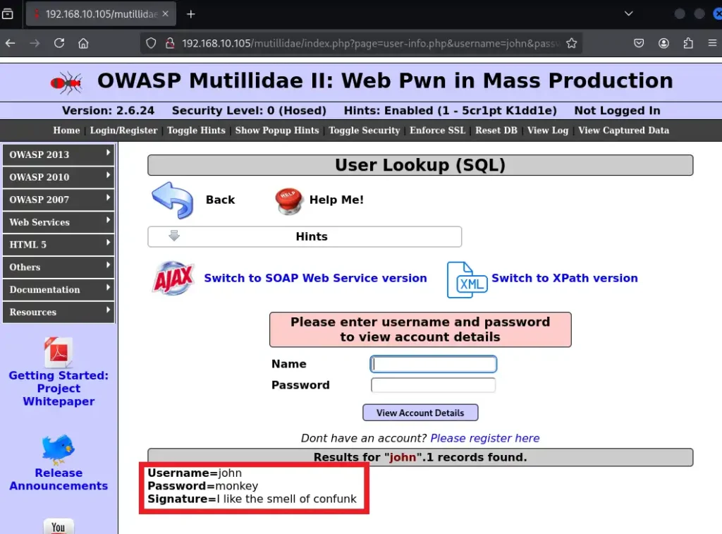This screenshot has width=722, height=534.
Task: Click the browser back arrow
Action: [10, 43]
